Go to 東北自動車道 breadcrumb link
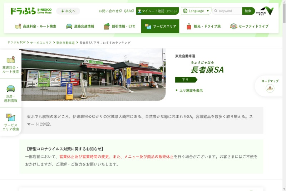 [65, 43]
